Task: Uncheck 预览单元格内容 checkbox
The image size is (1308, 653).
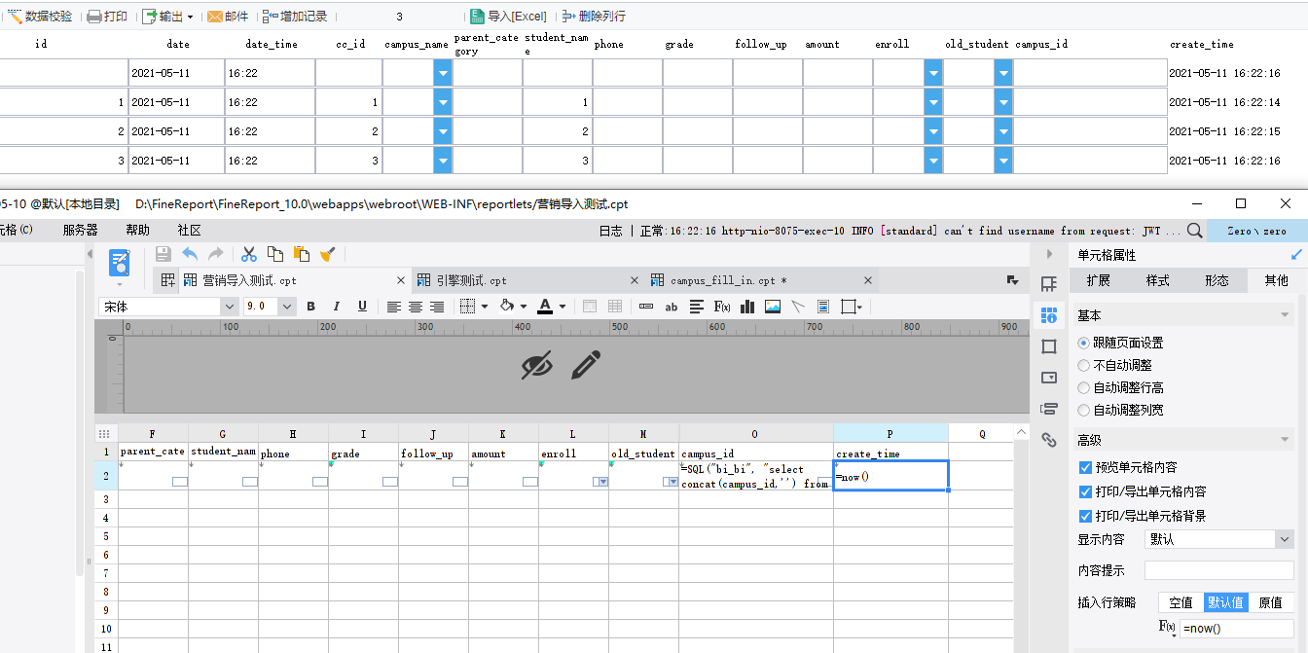Action: point(1086,467)
